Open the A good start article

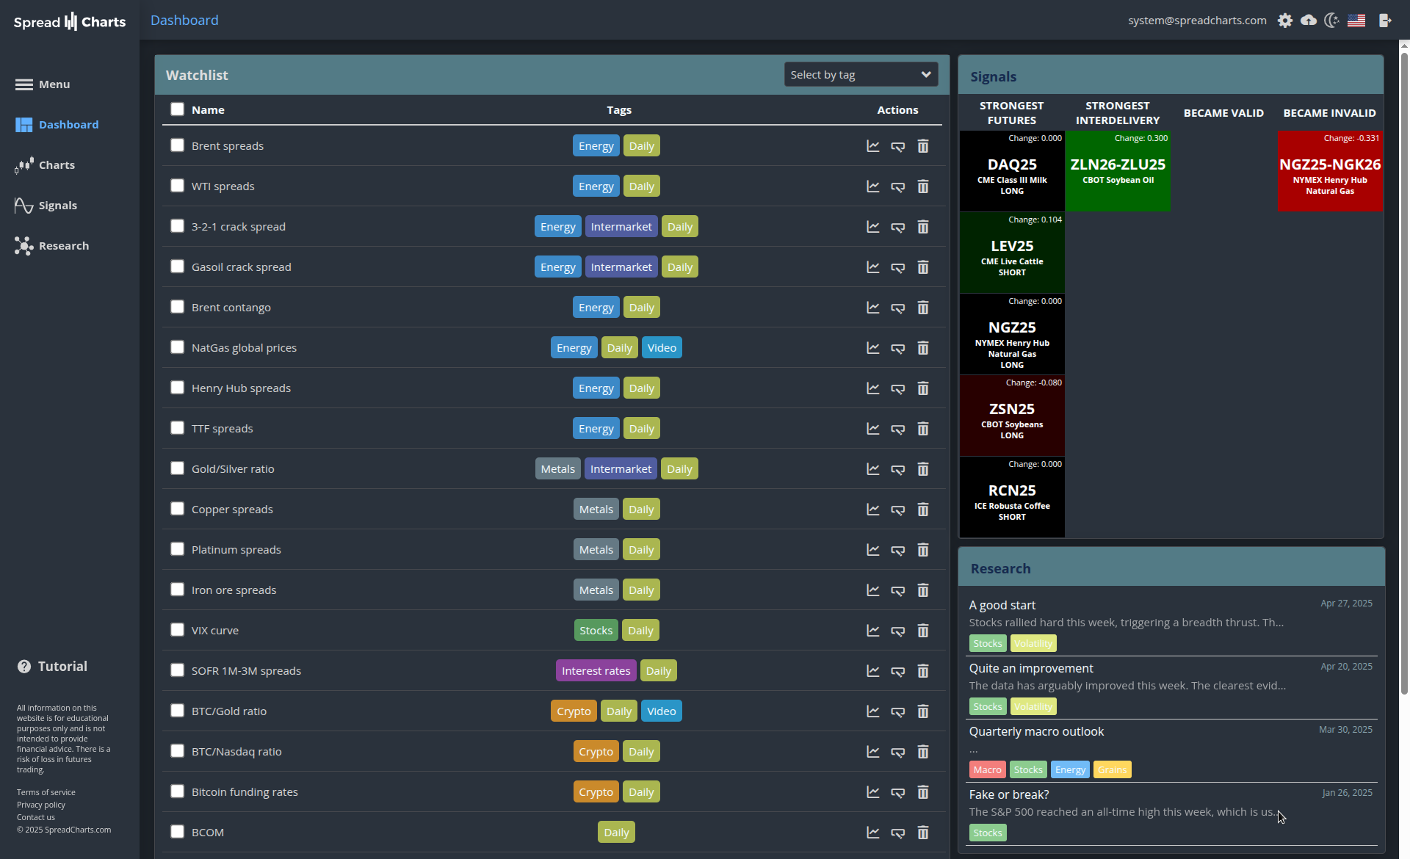[1002, 606]
